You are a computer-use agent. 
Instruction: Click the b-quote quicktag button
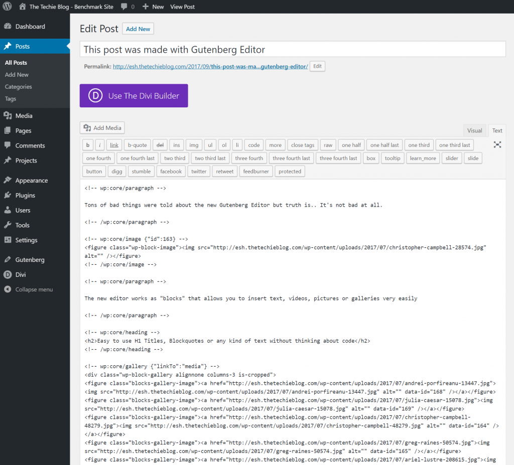point(138,145)
